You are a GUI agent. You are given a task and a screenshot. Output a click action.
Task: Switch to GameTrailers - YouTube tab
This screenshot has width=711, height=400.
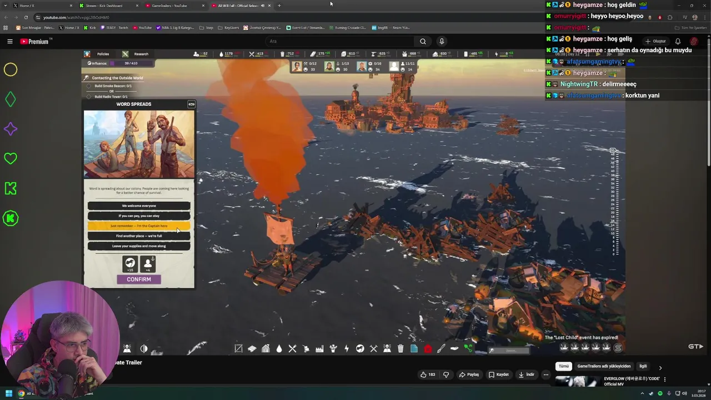175,6
